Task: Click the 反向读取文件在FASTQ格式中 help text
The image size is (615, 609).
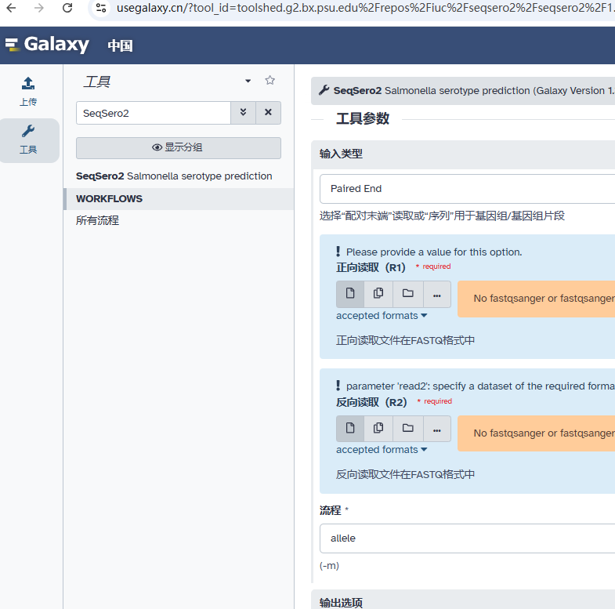Action: click(x=406, y=474)
